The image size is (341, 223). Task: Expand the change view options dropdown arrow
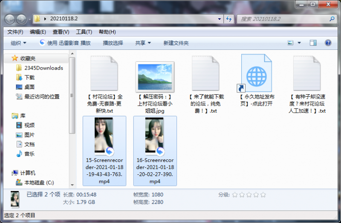click(299, 43)
